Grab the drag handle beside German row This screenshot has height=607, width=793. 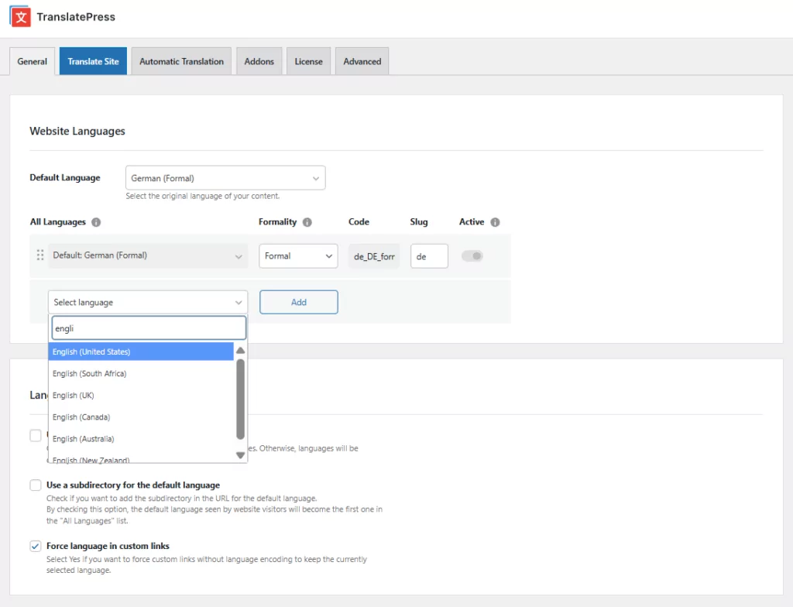click(x=40, y=255)
